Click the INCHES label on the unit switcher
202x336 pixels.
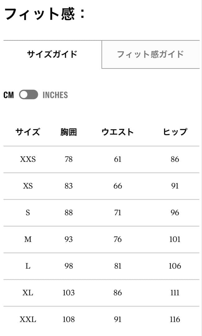(55, 95)
